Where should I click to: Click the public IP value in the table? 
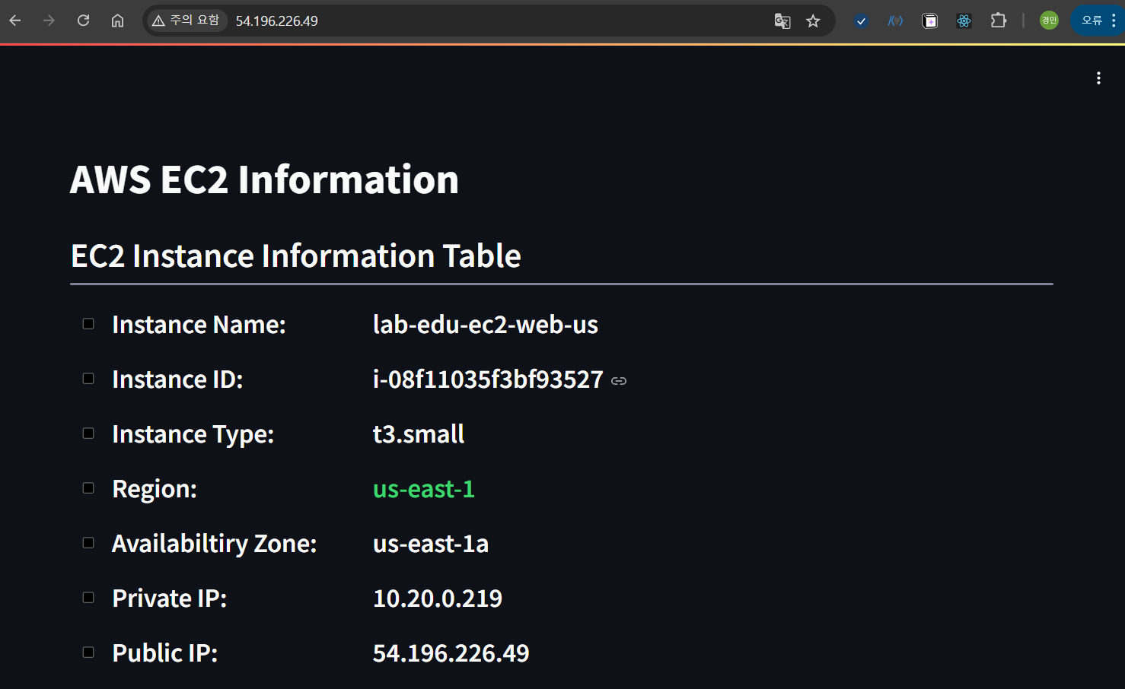tap(451, 653)
